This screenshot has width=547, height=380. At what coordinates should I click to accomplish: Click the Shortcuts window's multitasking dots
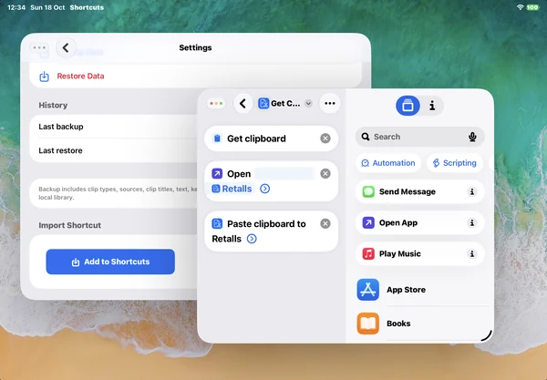pos(216,104)
